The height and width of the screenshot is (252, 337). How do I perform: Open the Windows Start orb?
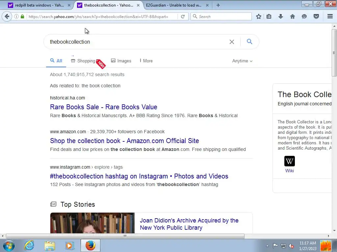tap(9, 245)
